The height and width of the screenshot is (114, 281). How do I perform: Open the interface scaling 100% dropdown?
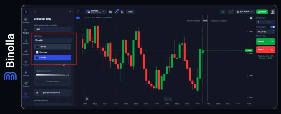click(52, 29)
